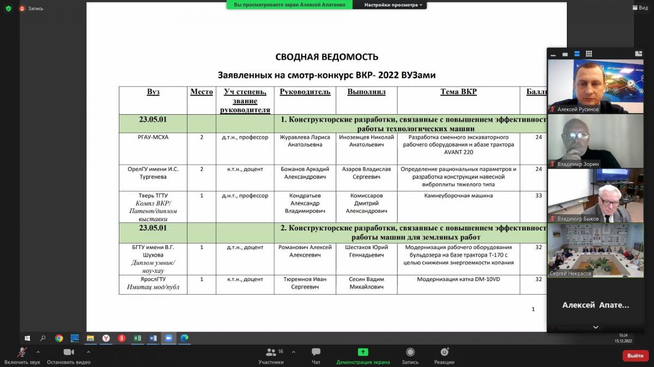Image resolution: width=654 pixels, height=367 pixels.
Task: Unmute microphone with Включить звук button
Action: pyautogui.click(x=22, y=356)
